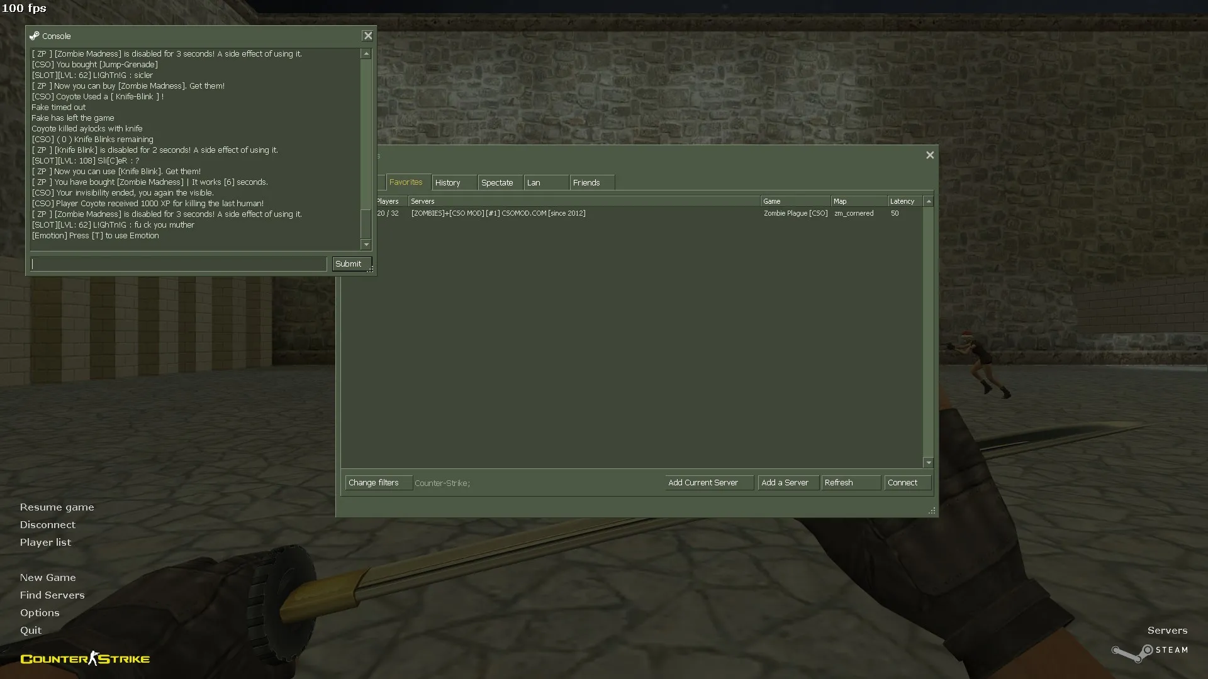Screen dimensions: 1208x679
Task: Click console line 'Coyote killed aylocks with knife'
Action: pos(87,129)
